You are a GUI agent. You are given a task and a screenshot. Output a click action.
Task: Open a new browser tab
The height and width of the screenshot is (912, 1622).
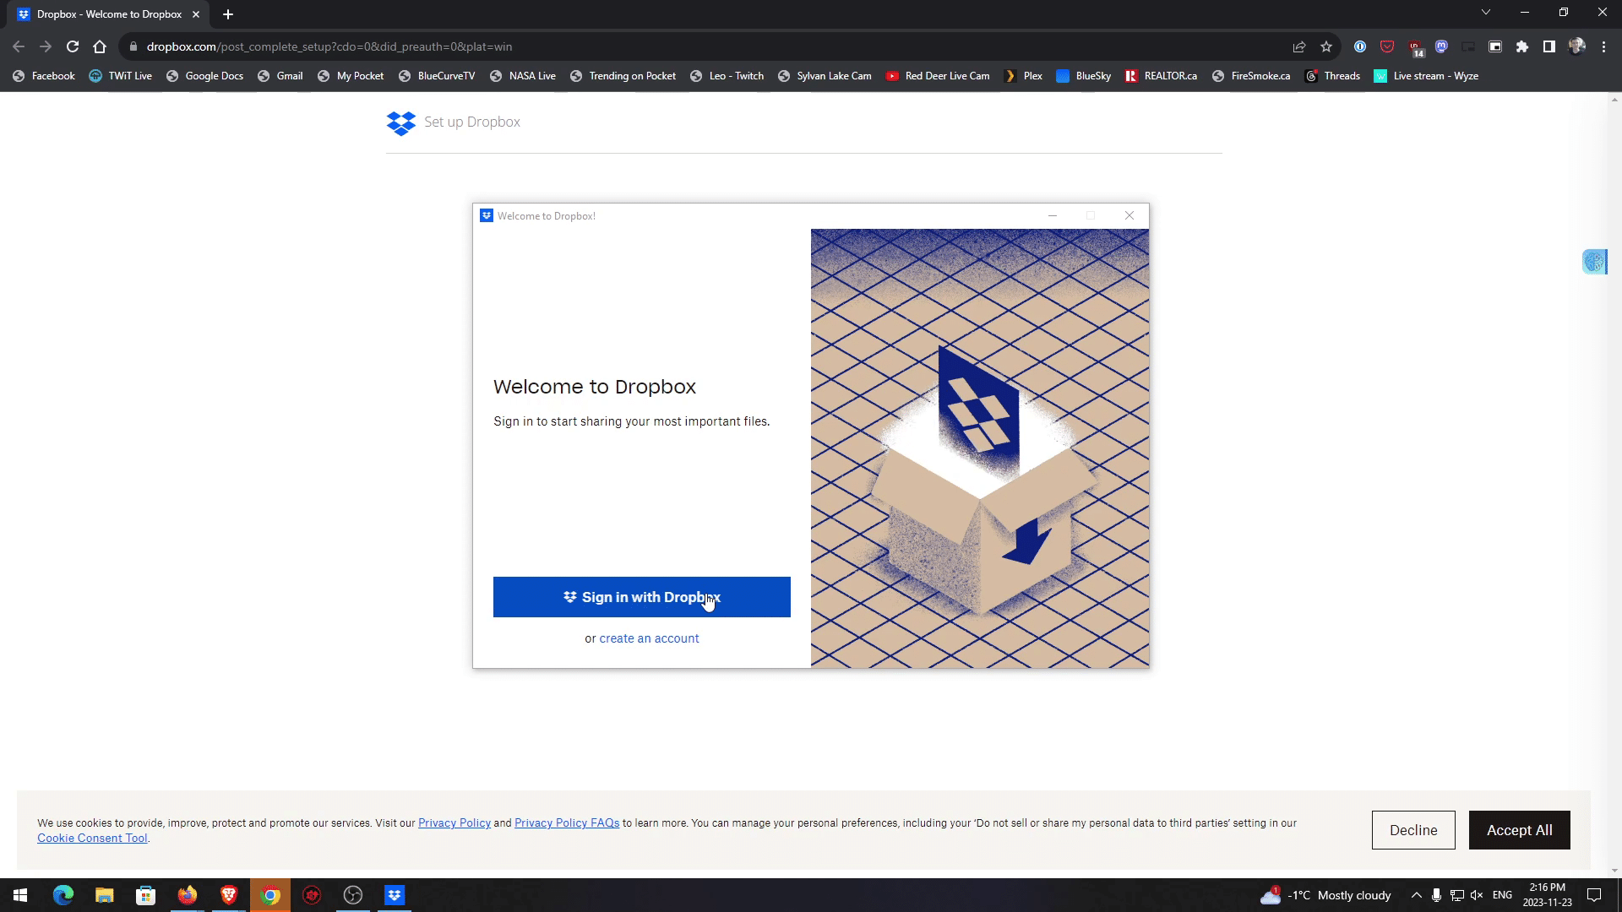tap(228, 14)
